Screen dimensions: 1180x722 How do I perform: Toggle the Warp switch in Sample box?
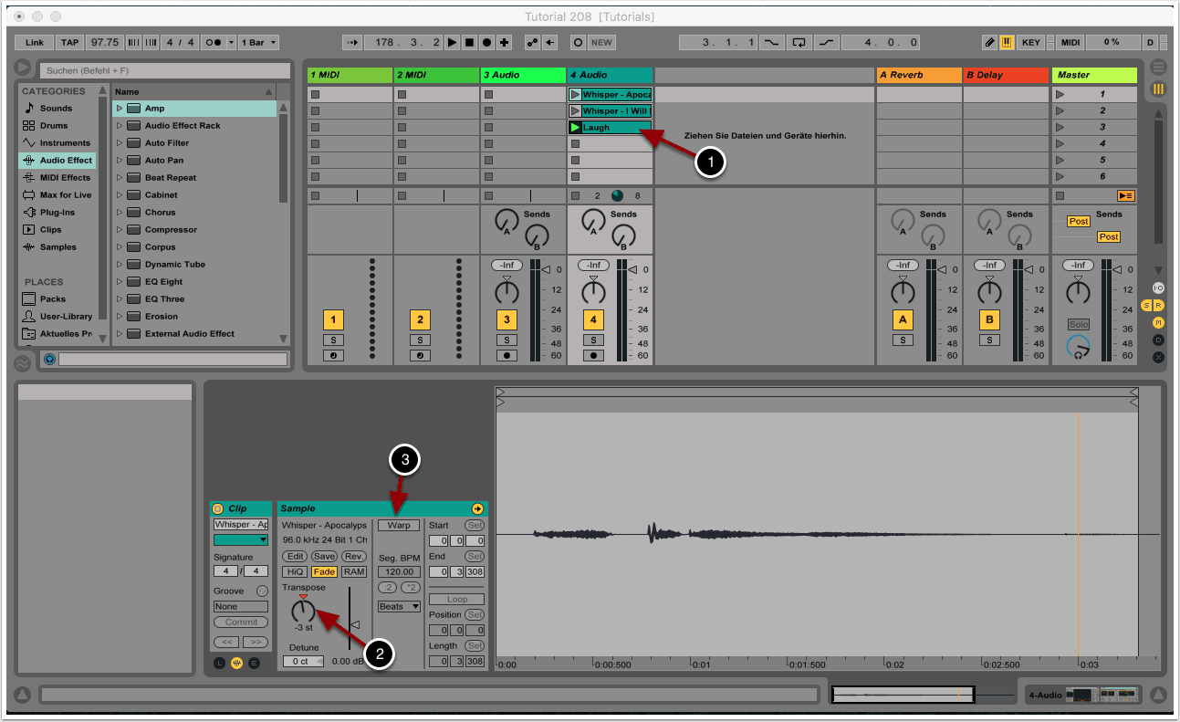pos(399,526)
